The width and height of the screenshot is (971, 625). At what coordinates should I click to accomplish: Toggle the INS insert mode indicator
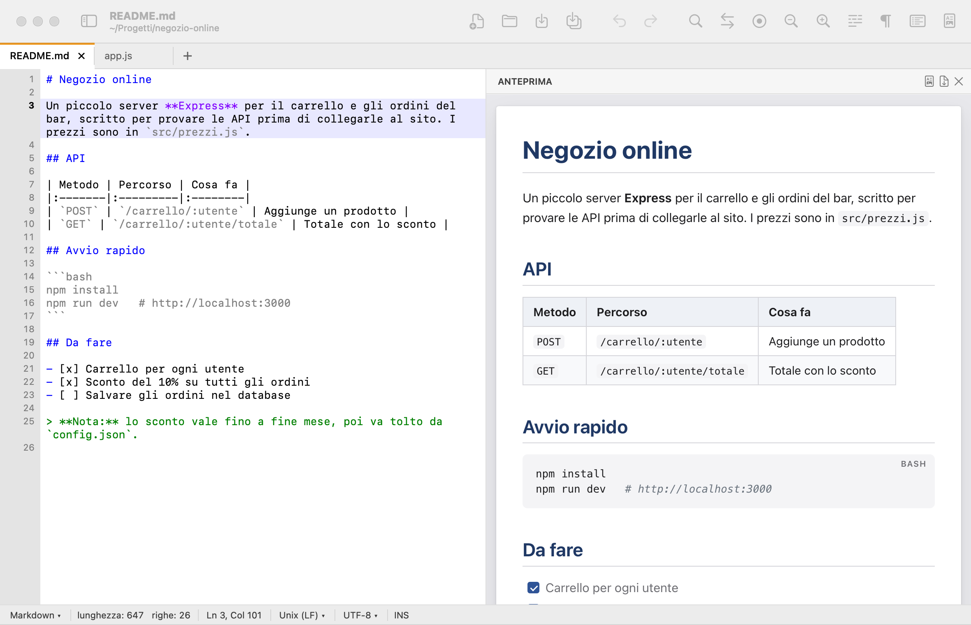point(401,615)
